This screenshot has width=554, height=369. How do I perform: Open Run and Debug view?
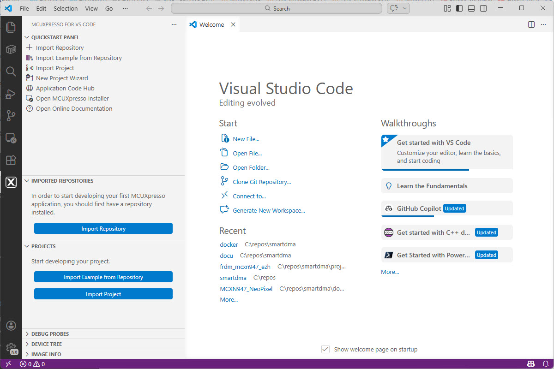(x=11, y=94)
